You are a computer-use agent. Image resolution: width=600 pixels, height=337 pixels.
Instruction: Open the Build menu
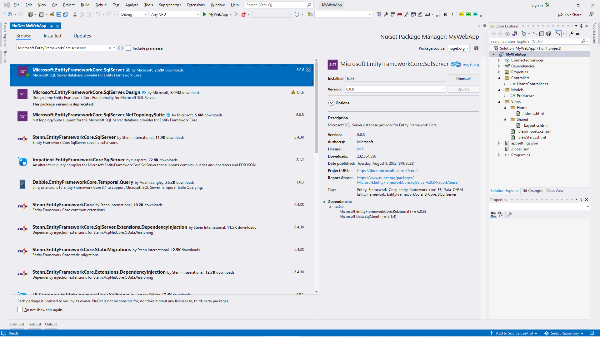click(x=85, y=5)
